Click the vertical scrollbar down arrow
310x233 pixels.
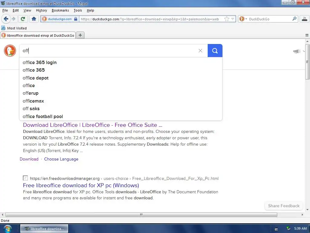point(307,210)
